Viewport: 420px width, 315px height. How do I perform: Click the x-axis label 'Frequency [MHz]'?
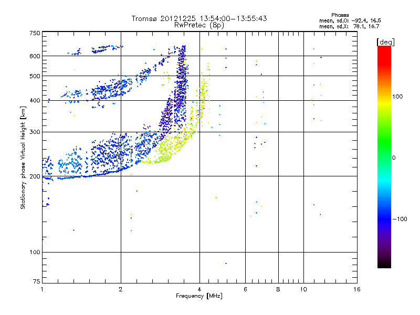(x=199, y=296)
